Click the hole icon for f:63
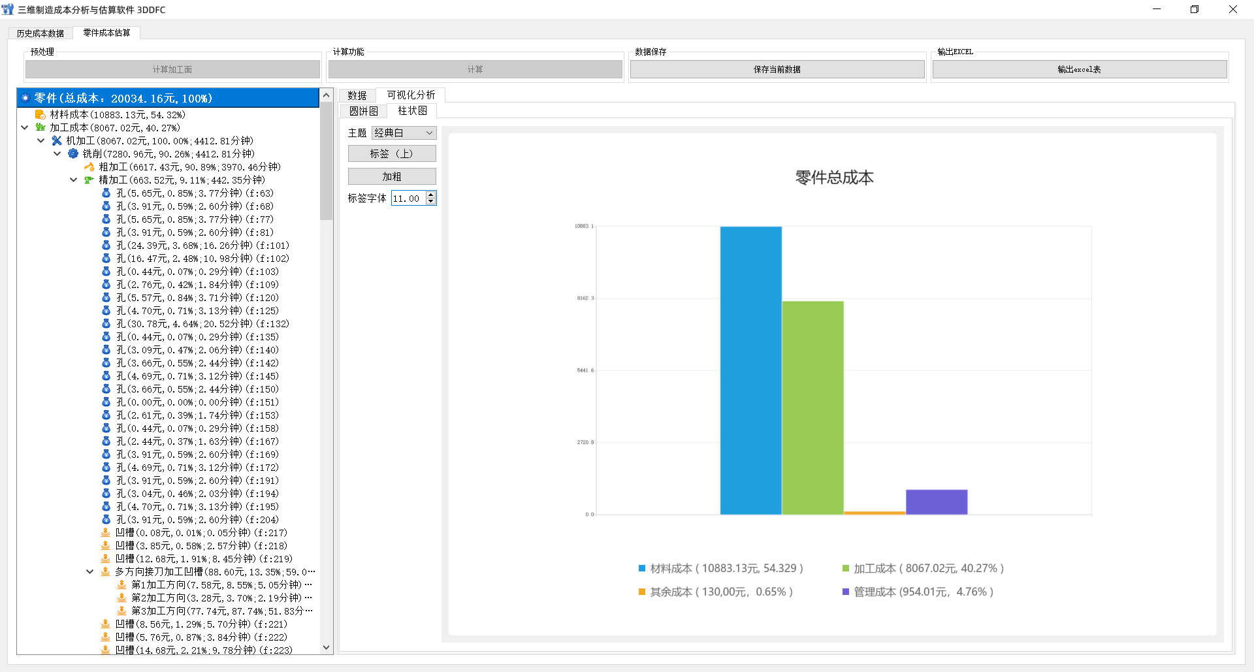This screenshot has width=1254, height=672. (x=106, y=193)
